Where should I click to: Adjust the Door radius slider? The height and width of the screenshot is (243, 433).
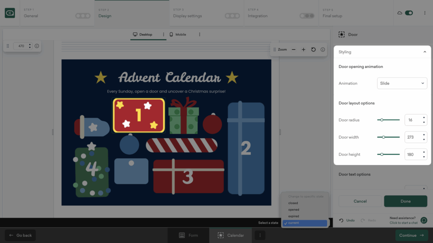382,120
